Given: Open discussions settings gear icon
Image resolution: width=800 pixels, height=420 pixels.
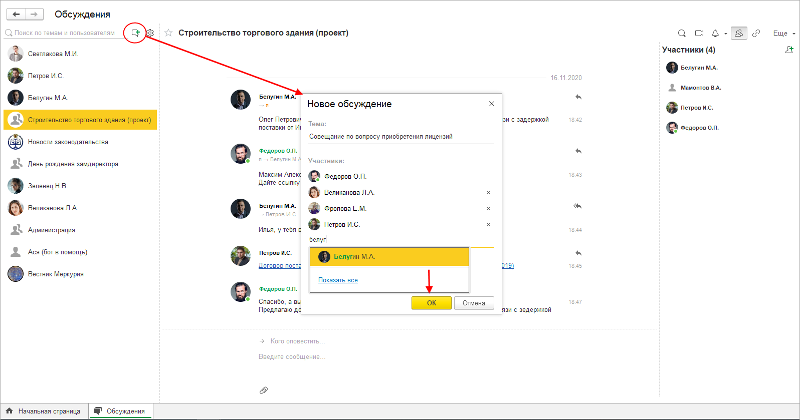Looking at the screenshot, I should point(150,34).
